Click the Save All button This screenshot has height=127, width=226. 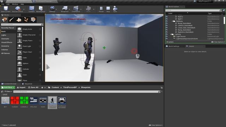[x=33, y=87]
